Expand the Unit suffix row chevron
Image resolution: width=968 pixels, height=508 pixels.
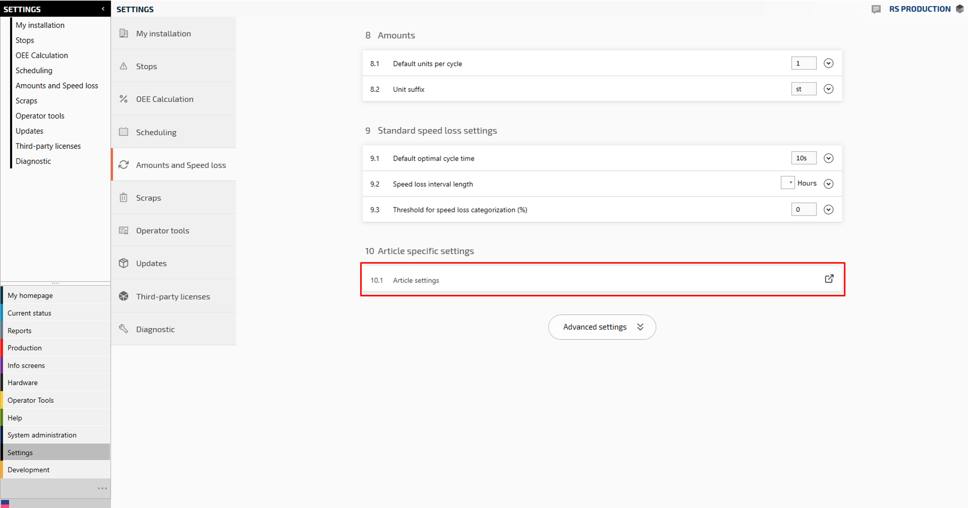[x=828, y=89]
